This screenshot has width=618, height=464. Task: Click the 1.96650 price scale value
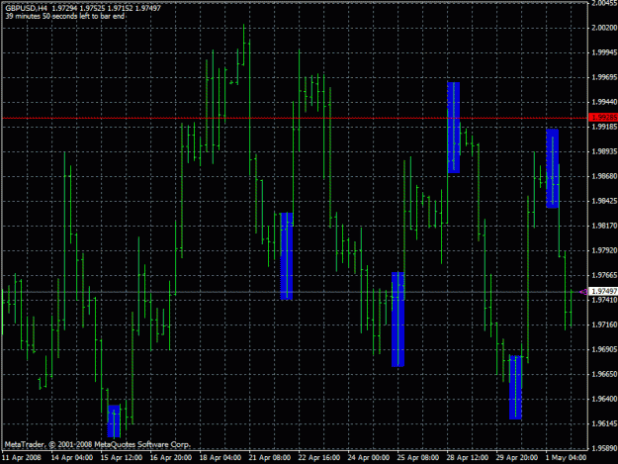(x=604, y=374)
